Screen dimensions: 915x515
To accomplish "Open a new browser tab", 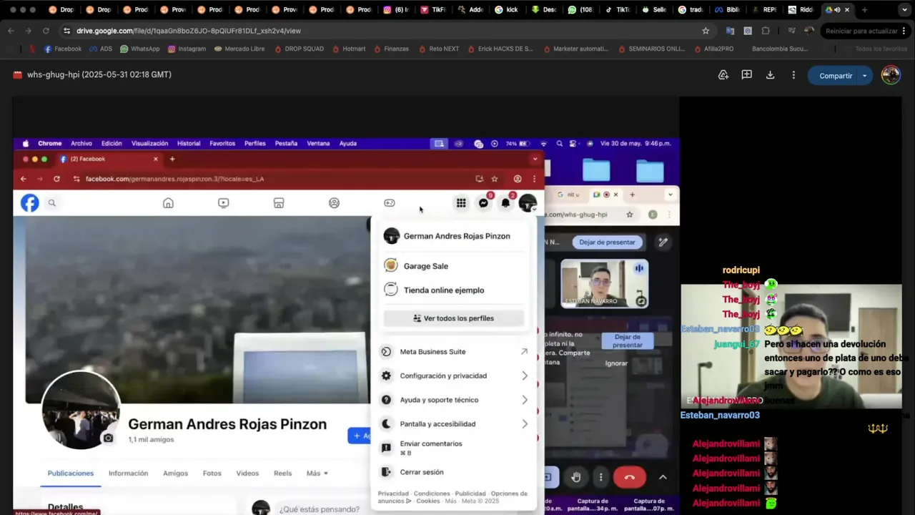I will pyautogui.click(x=864, y=10).
